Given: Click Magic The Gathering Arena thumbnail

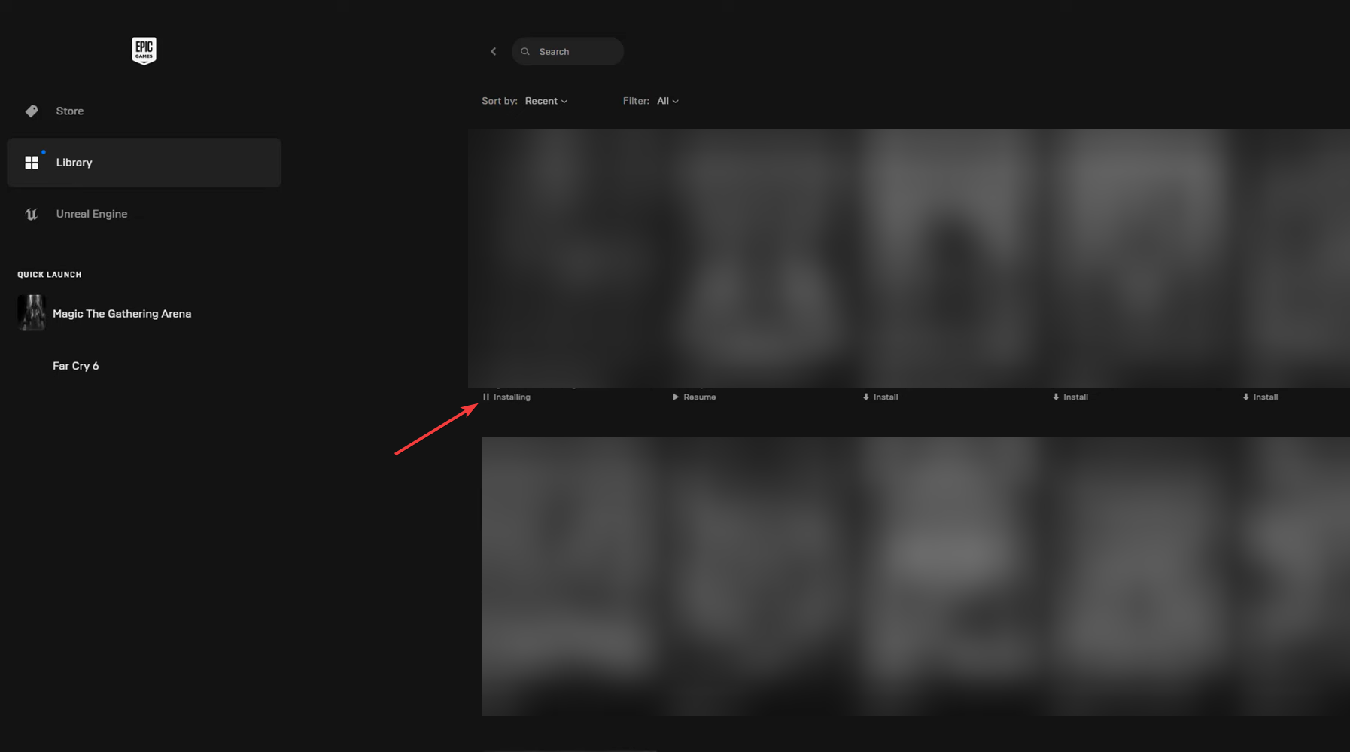Looking at the screenshot, I should [x=32, y=313].
